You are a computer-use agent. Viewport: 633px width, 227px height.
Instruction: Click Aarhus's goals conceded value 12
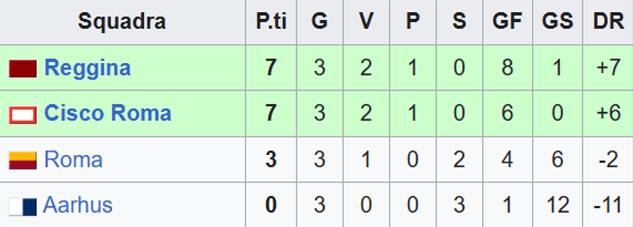(557, 206)
